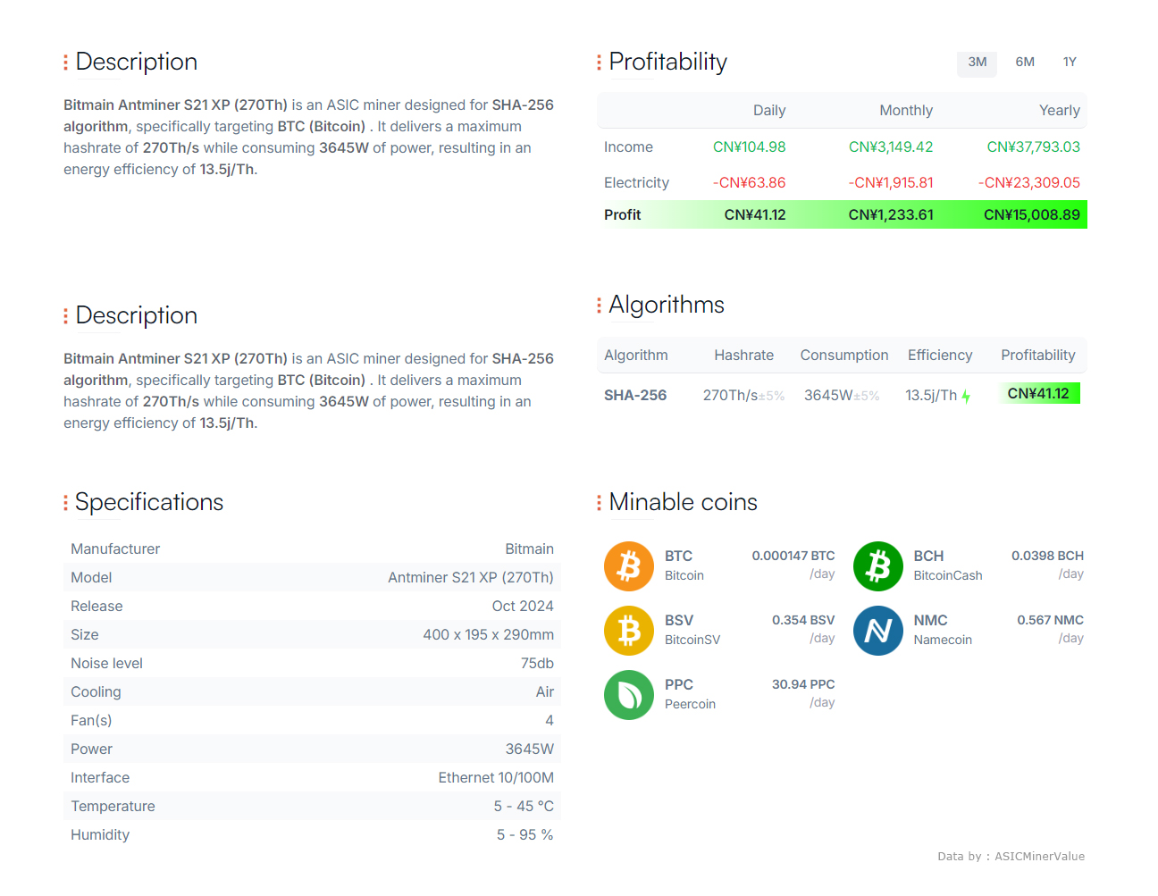Viewport: 1158px width, 896px height.
Task: Click the BitcoinSV BSV coin icon
Action: click(629, 631)
